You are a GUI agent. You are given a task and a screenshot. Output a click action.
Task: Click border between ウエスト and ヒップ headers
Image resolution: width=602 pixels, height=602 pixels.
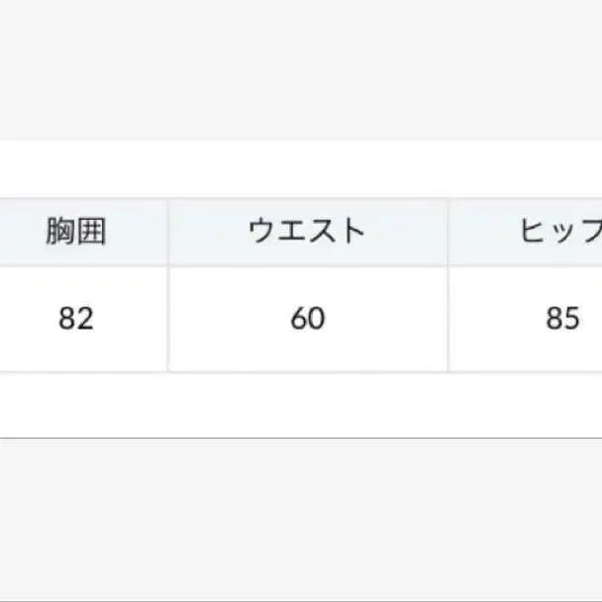click(449, 232)
